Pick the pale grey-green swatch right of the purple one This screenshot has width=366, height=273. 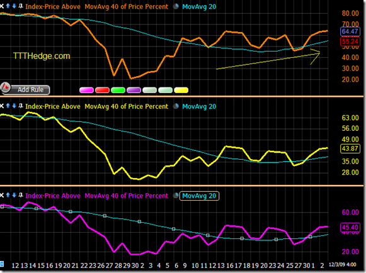click(150, 90)
